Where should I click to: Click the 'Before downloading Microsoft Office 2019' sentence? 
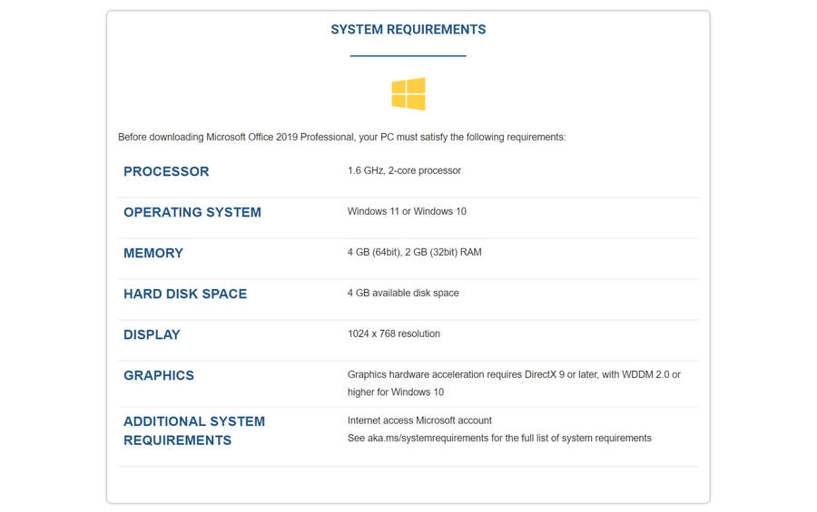(342, 138)
